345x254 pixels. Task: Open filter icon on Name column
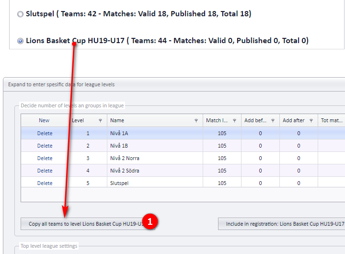[196, 121]
